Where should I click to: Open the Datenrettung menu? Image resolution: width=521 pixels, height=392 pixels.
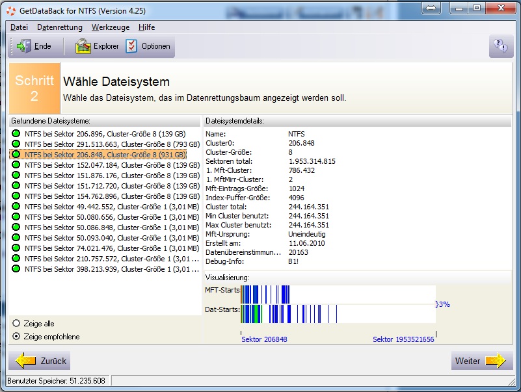60,27
